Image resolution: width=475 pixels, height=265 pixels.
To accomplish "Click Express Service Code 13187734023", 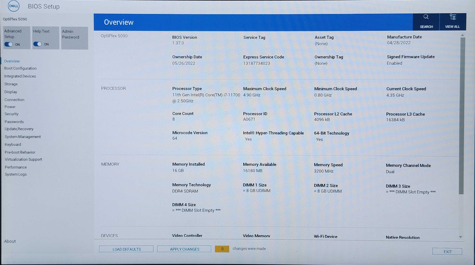I will (257, 63).
